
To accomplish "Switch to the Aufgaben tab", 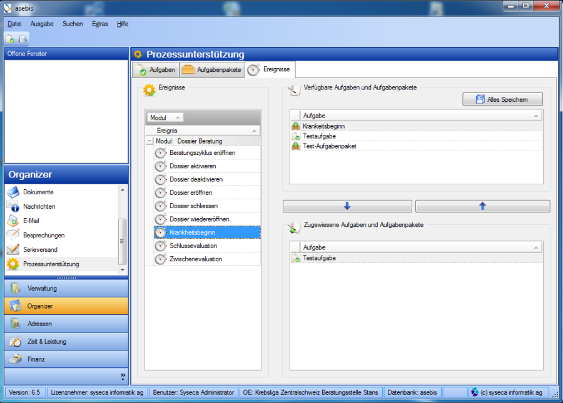I will tap(156, 70).
